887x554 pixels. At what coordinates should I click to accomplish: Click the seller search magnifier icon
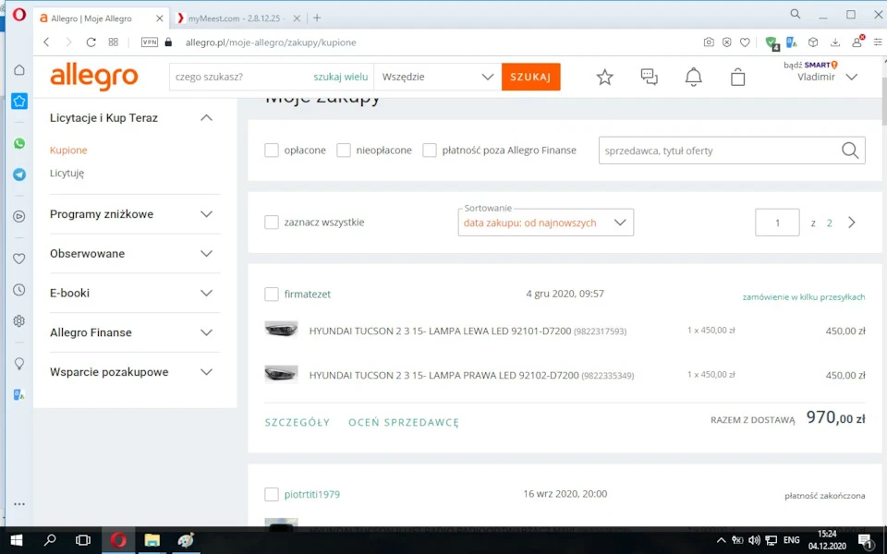tap(850, 151)
